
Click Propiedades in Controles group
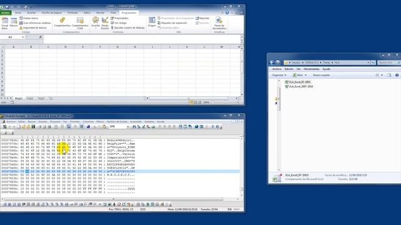click(120, 18)
